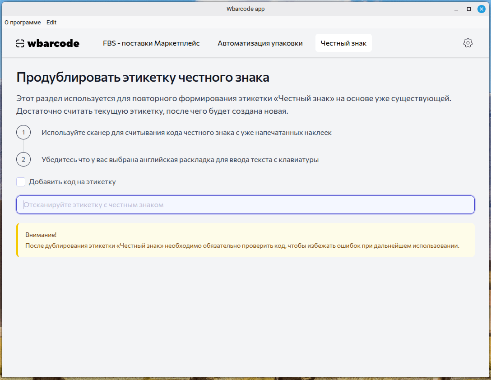Click the step 2 circle indicator
This screenshot has width=491, height=380.
(23, 159)
